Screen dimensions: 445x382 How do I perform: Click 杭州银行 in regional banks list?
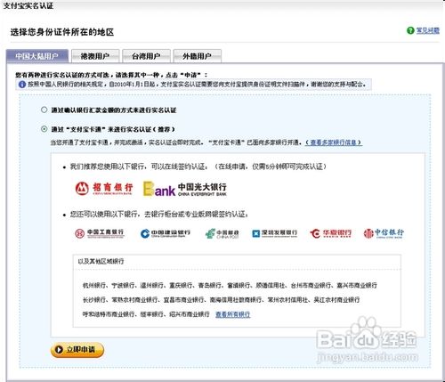(x=93, y=285)
